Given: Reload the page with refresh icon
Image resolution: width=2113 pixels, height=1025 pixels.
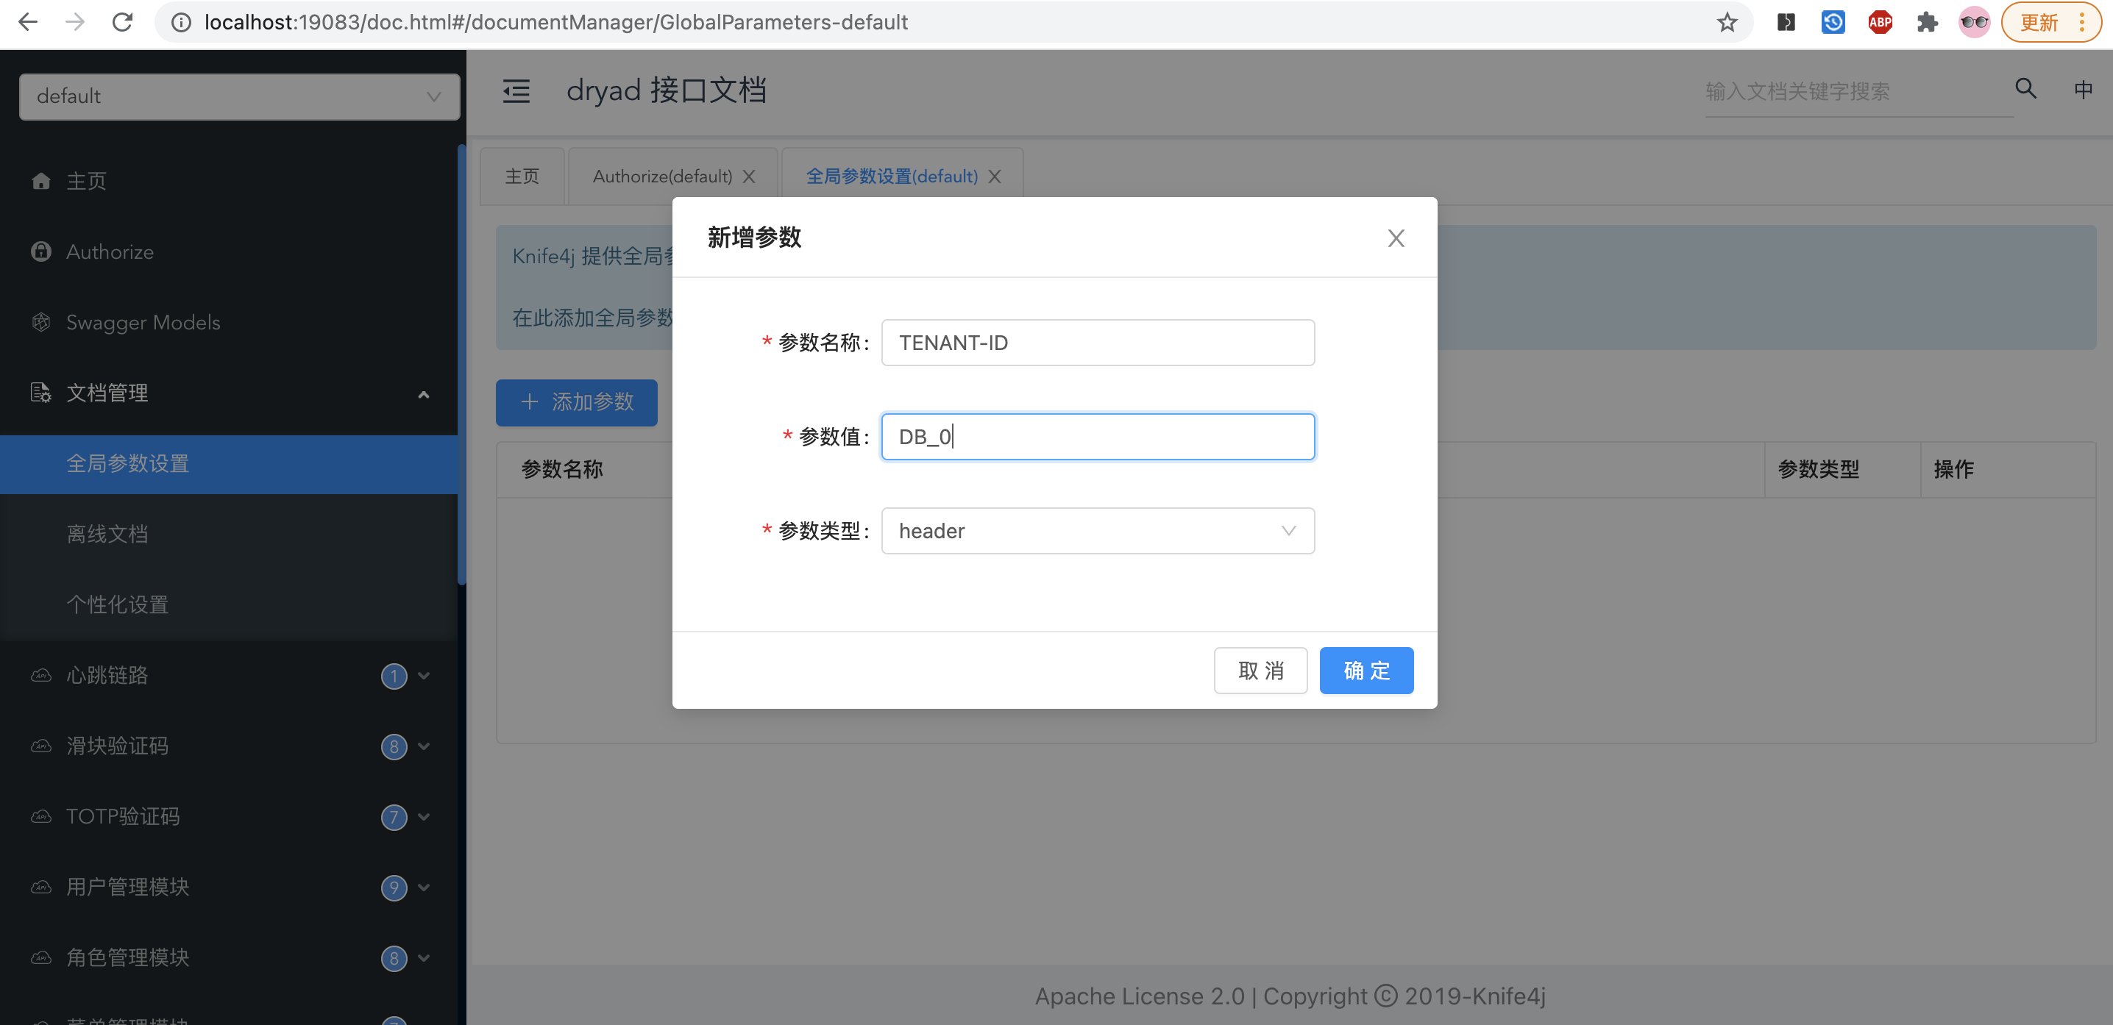Looking at the screenshot, I should click(122, 22).
